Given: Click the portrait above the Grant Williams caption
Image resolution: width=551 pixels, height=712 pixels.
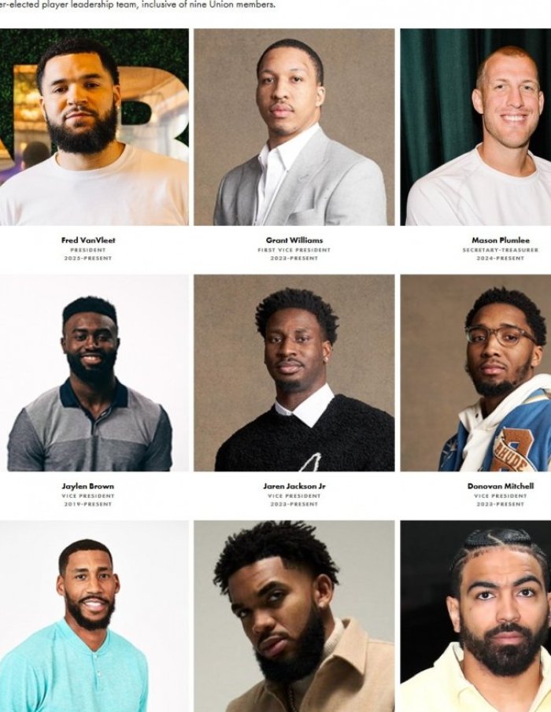Looking at the screenshot, I should coord(294,127).
